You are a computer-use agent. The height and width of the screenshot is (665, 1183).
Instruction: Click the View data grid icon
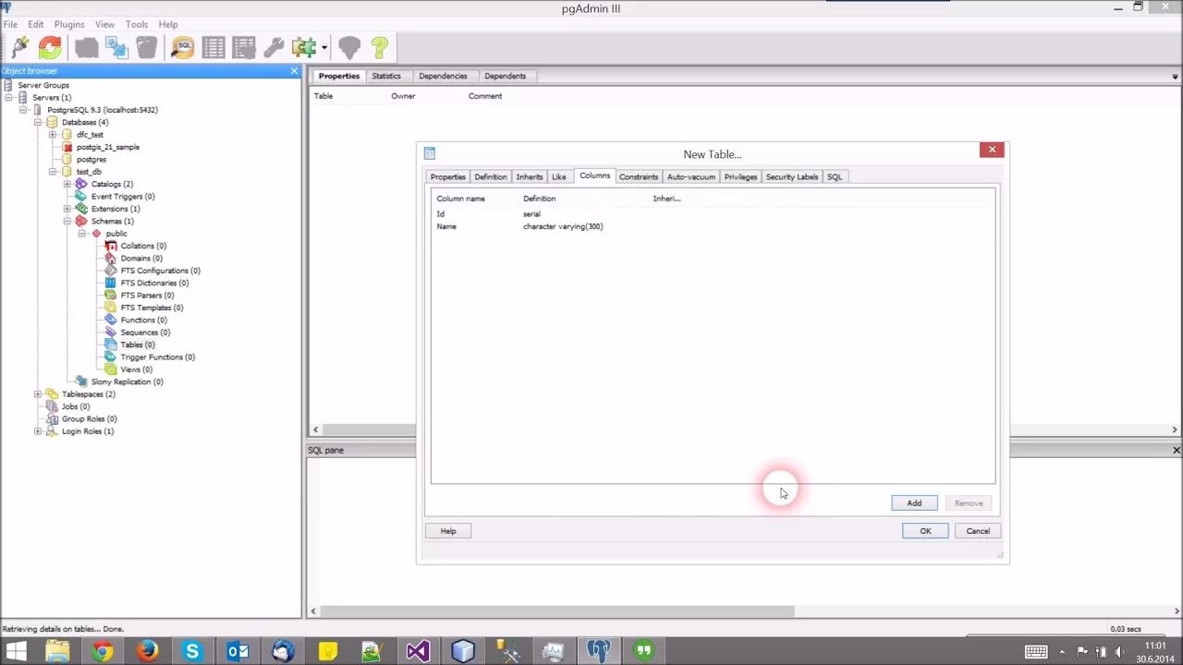pos(213,47)
